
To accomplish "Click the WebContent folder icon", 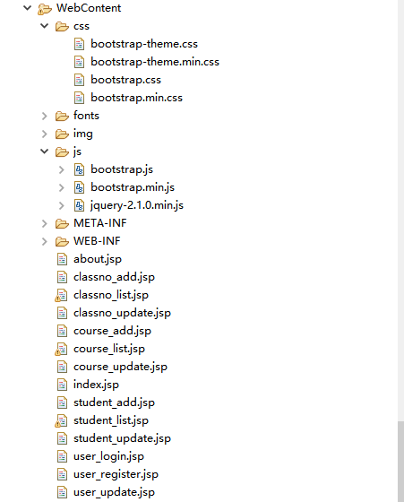I will [x=45, y=9].
